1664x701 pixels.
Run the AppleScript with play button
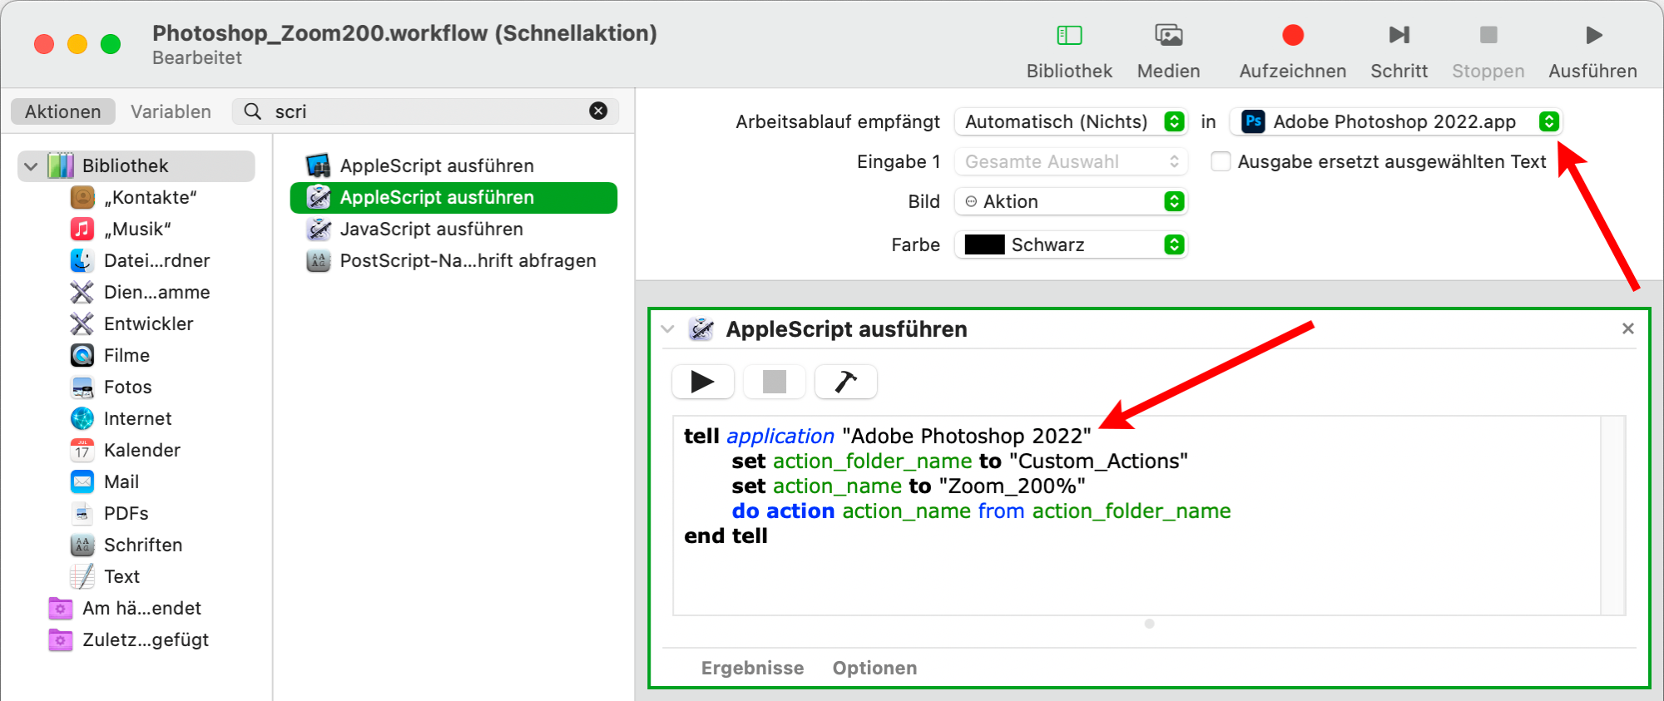[702, 382]
